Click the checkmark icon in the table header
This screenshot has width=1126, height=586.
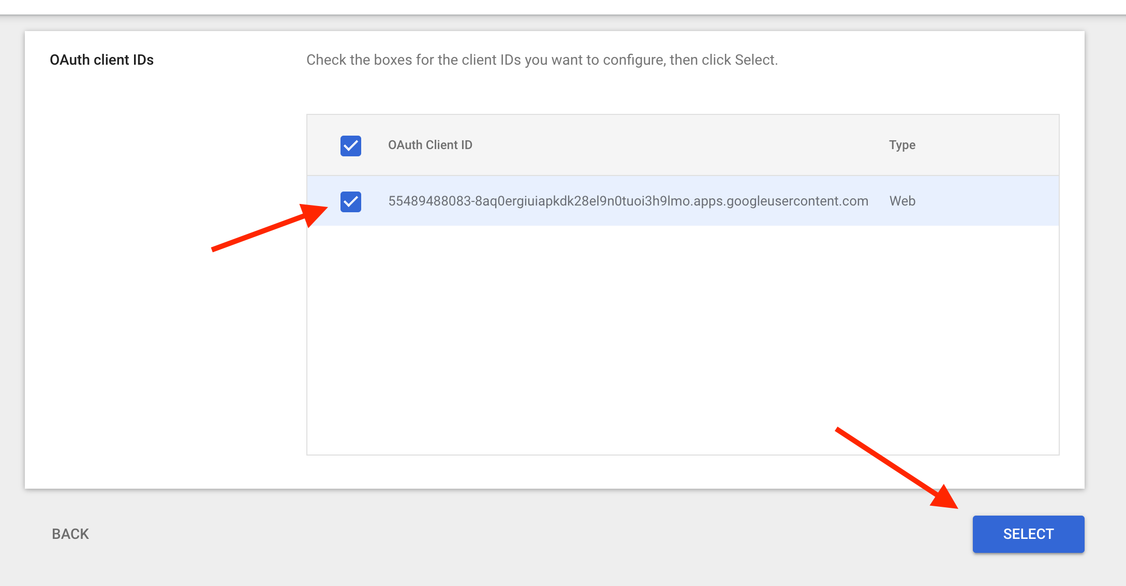350,145
